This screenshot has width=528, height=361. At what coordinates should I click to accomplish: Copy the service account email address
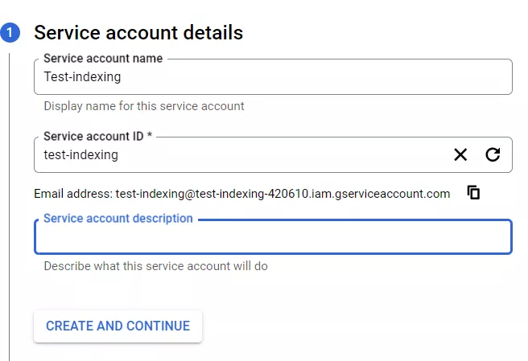click(474, 193)
